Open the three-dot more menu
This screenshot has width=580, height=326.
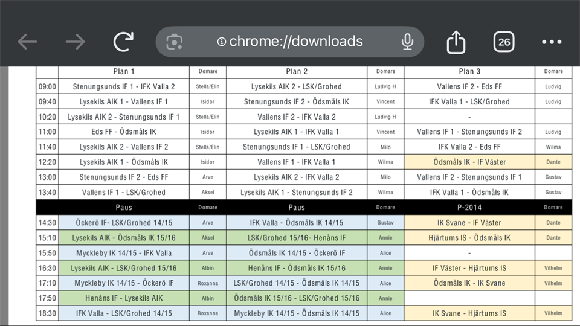click(552, 42)
